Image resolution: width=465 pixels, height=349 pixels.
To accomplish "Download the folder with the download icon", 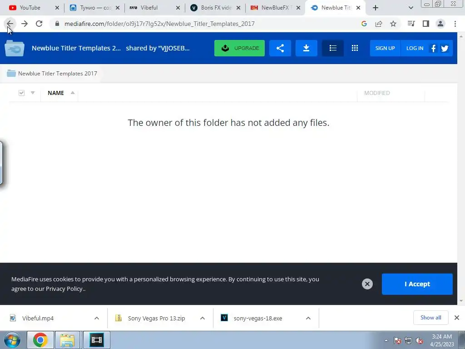I will (x=307, y=48).
